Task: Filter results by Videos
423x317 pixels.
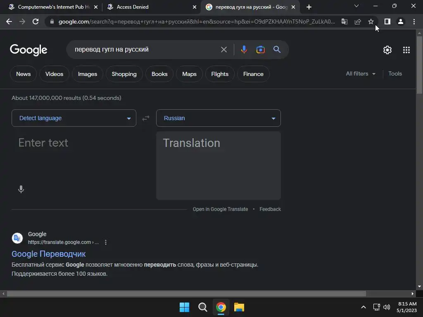Action: (54, 74)
